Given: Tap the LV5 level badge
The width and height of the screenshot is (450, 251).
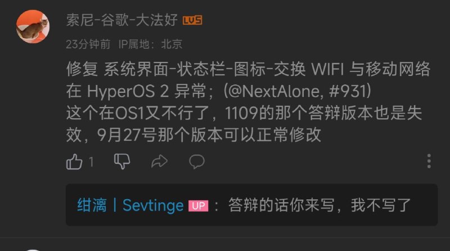Looking at the screenshot, I should [192, 20].
